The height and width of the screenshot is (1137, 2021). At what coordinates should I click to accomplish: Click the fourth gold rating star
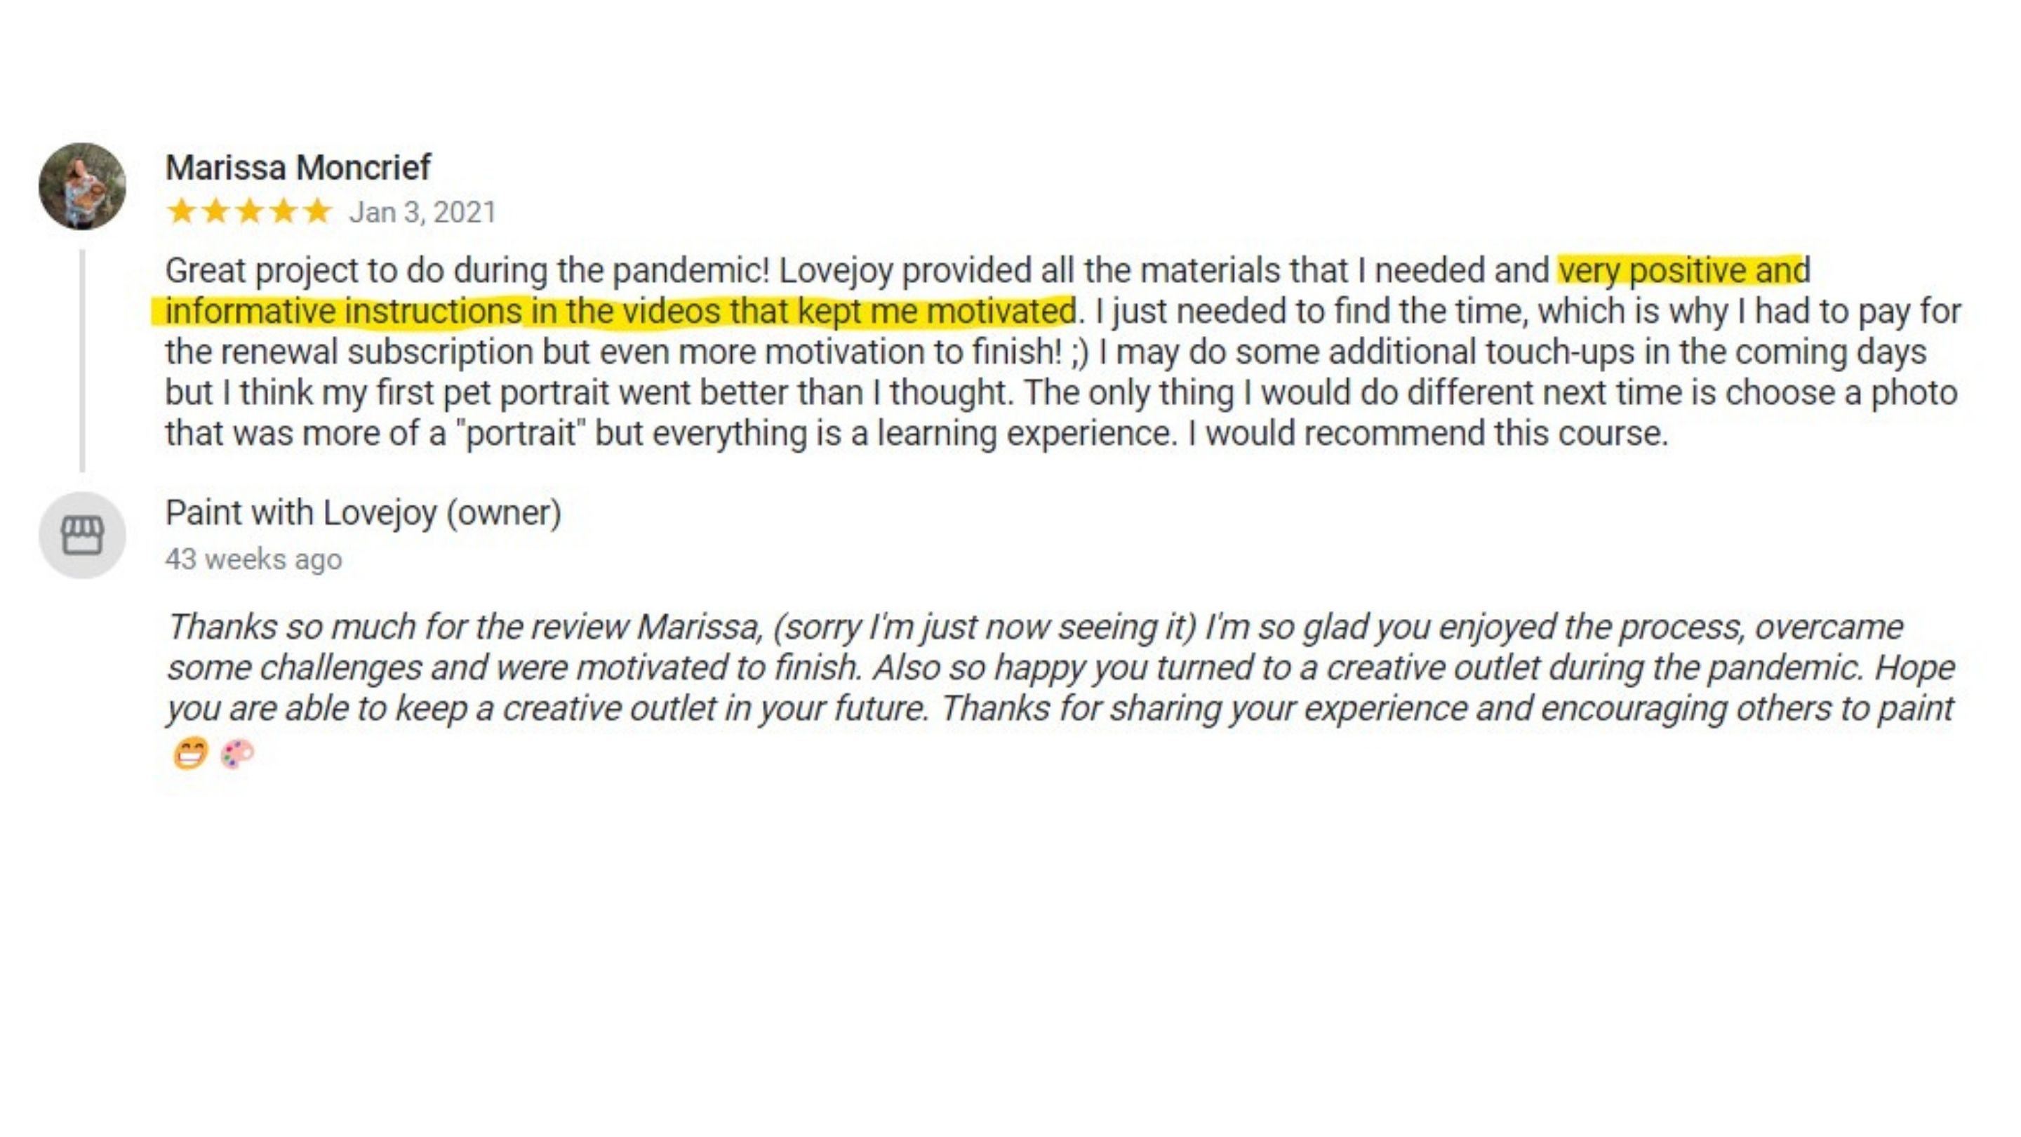point(284,211)
